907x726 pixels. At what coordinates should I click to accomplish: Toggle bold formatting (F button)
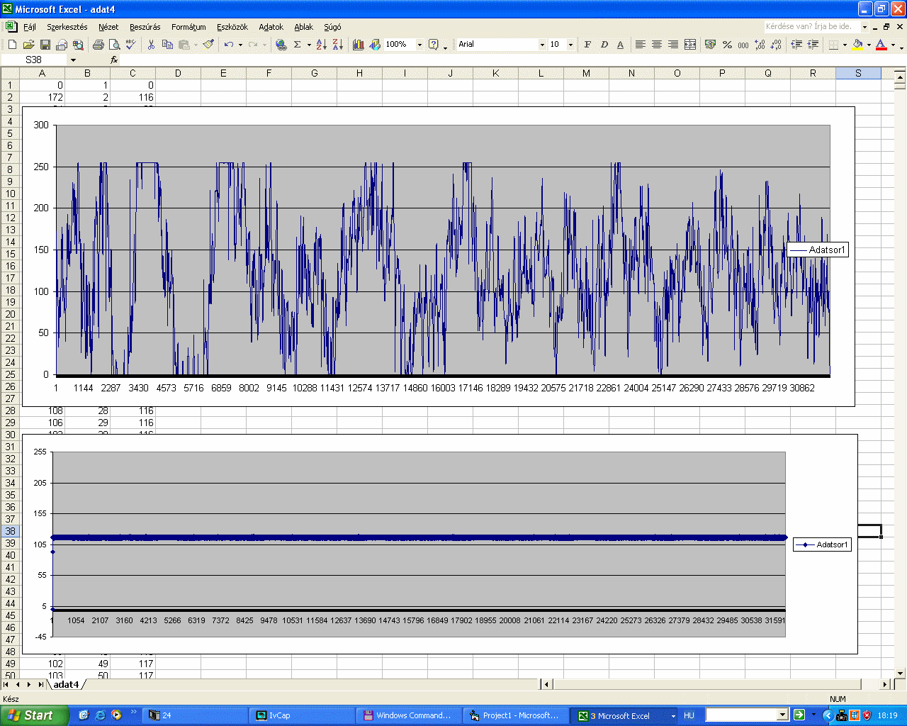pos(587,45)
